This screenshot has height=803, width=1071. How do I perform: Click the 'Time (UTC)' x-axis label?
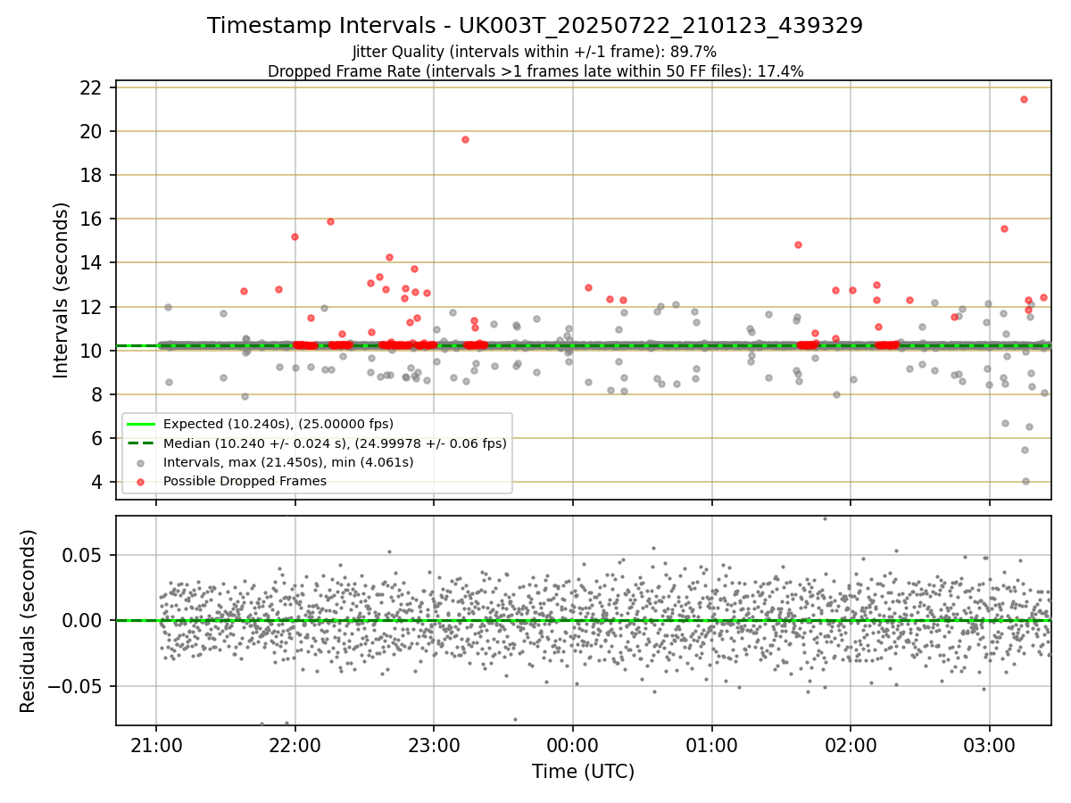coord(583,772)
